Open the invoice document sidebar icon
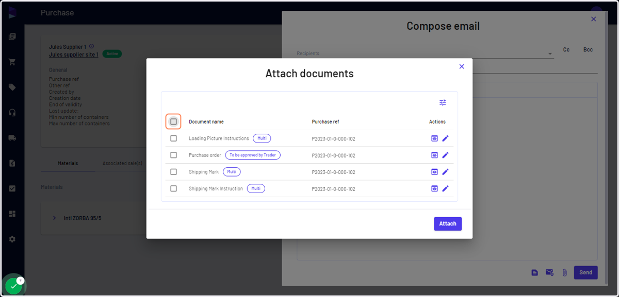Viewport: 619px width, 297px height. (x=12, y=163)
